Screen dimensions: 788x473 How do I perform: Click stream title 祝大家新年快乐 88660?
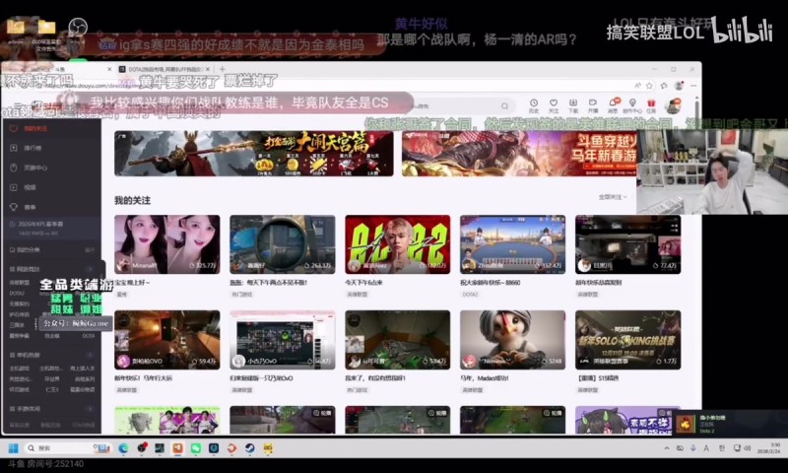490,283
